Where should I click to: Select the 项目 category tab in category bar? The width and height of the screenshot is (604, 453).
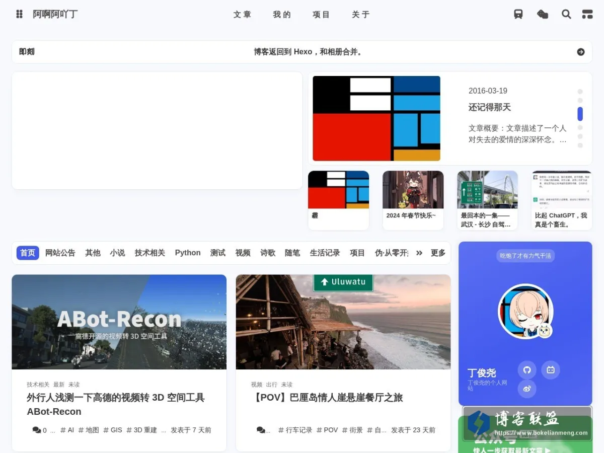pyautogui.click(x=357, y=253)
